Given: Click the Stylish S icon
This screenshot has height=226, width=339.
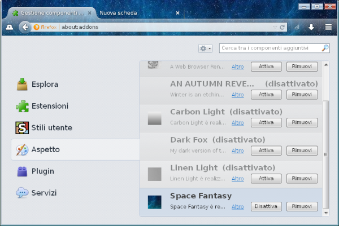Looking at the screenshot, I should click(22, 128).
